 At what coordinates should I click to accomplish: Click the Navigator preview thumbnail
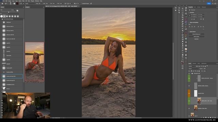(x=34, y=62)
